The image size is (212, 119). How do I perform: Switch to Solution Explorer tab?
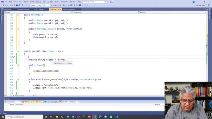(23, 10)
